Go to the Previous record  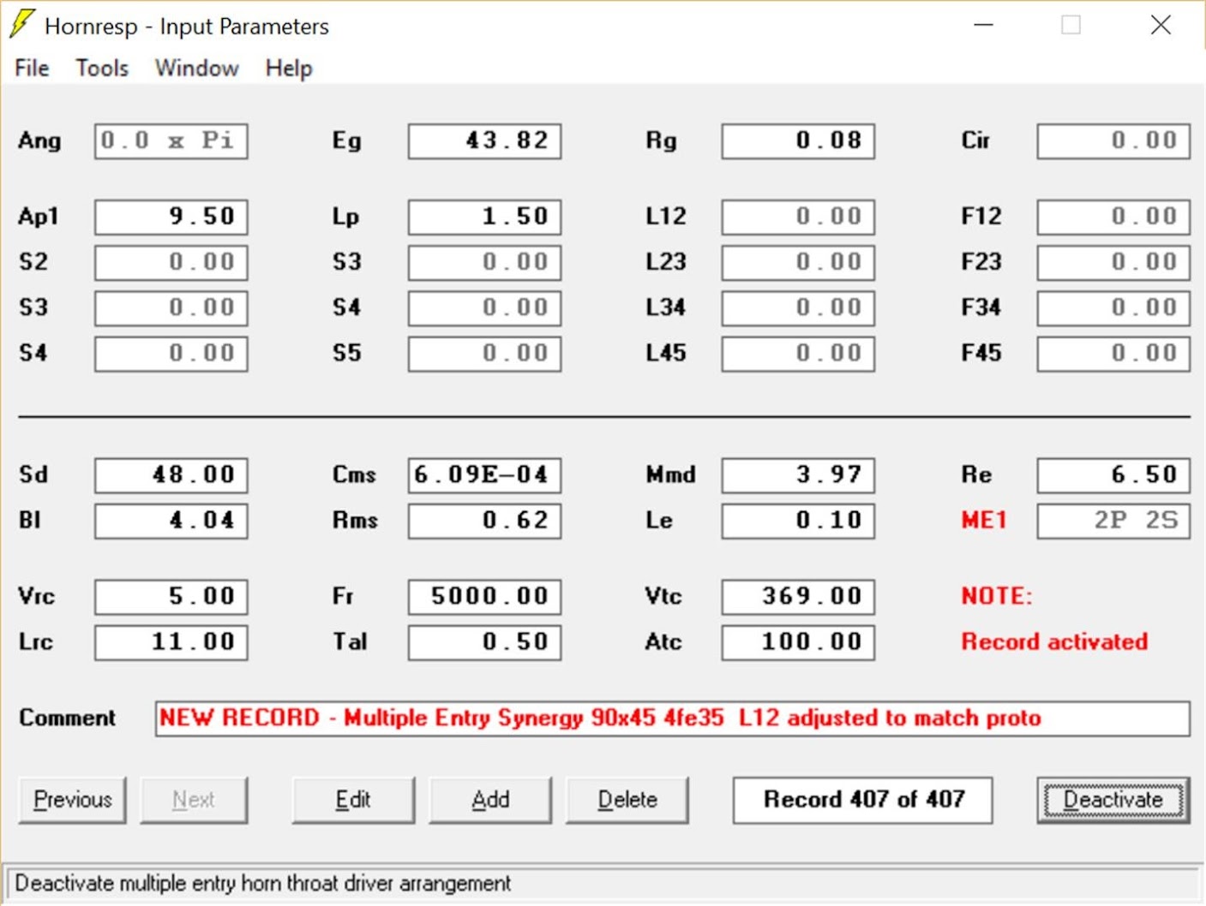[x=72, y=800]
